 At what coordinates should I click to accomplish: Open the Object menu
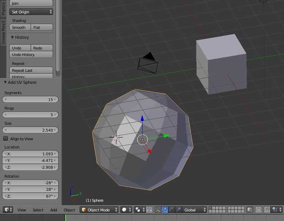point(69,210)
